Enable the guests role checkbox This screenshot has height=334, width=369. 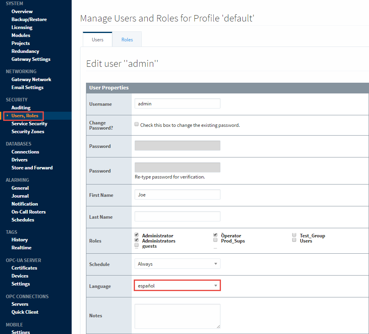[137, 245]
